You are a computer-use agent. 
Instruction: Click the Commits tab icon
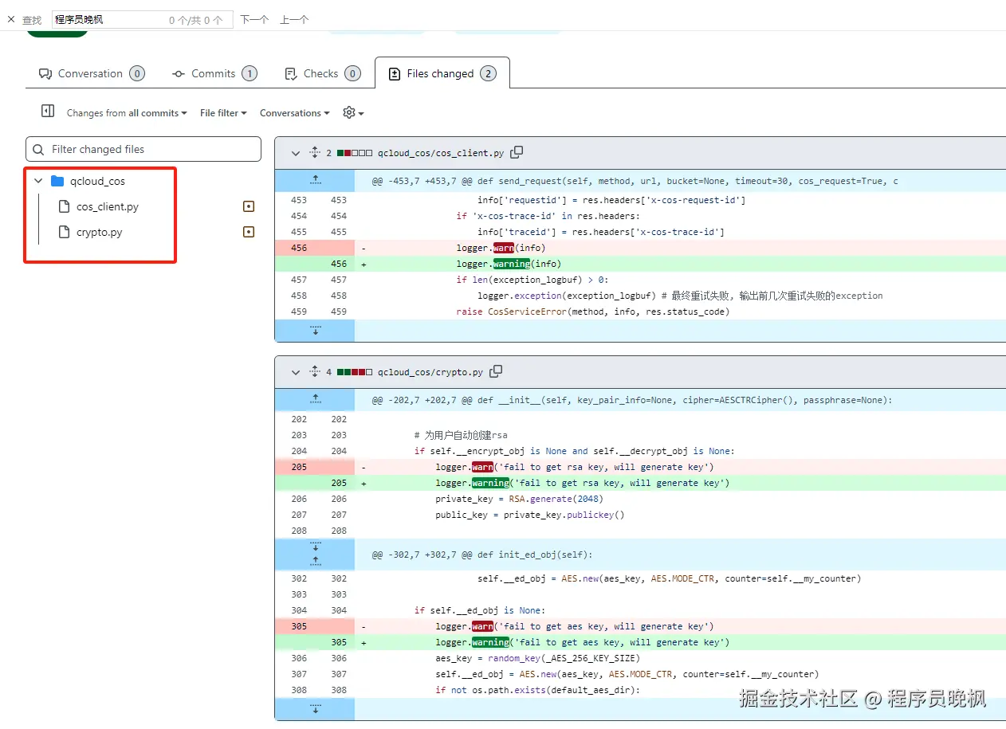[179, 74]
